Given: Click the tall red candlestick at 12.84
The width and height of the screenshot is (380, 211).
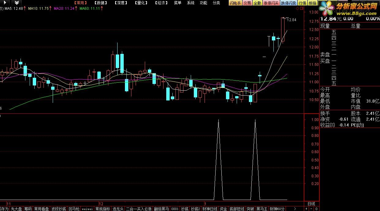Looking at the screenshot, I should [283, 30].
